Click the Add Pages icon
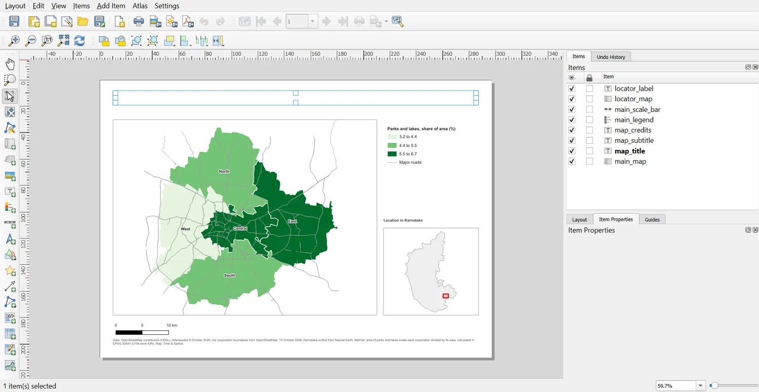Viewport: 759px width, 392px height. [119, 21]
